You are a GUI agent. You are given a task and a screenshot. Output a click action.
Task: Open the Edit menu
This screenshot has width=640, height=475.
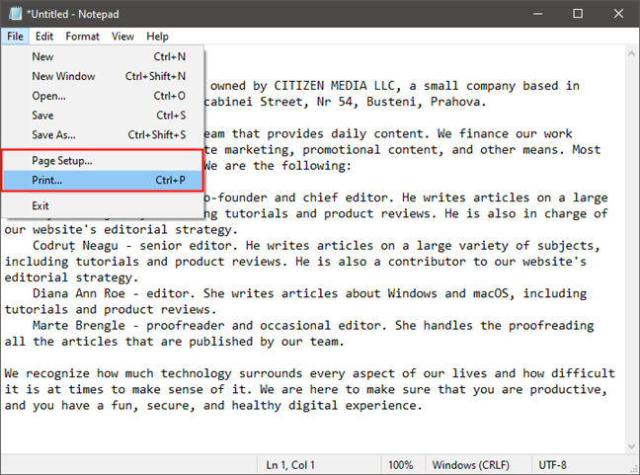[x=44, y=37]
